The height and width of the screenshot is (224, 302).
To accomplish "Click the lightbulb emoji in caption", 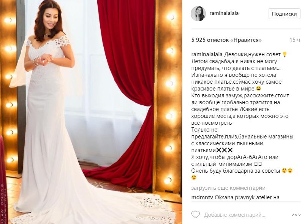I will (285, 54).
